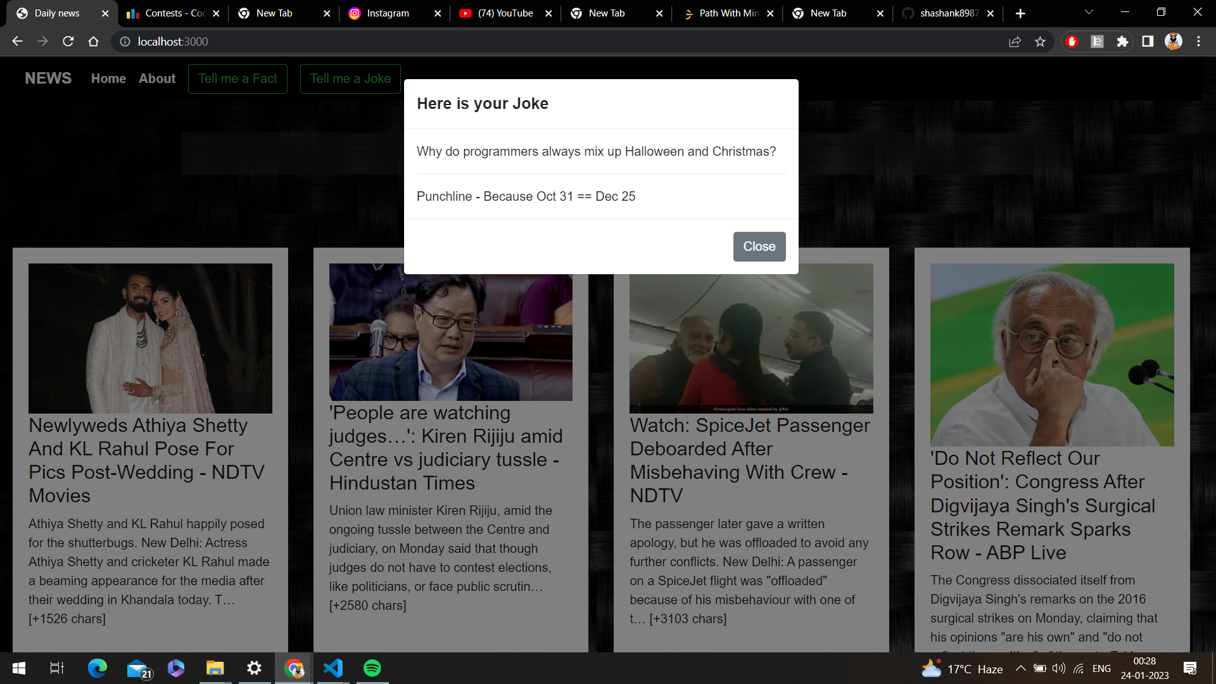Open the About nav link
Image resolution: width=1216 pixels, height=684 pixels.
click(157, 79)
